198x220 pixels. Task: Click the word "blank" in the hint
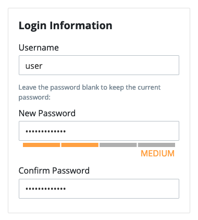tap(92, 87)
